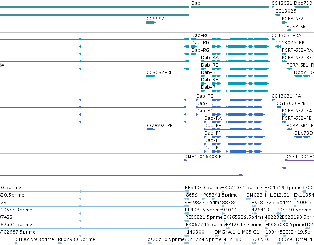Click the SD21724.5prime EST label
Screen dimensions: 314x245
(x=203, y=239)
